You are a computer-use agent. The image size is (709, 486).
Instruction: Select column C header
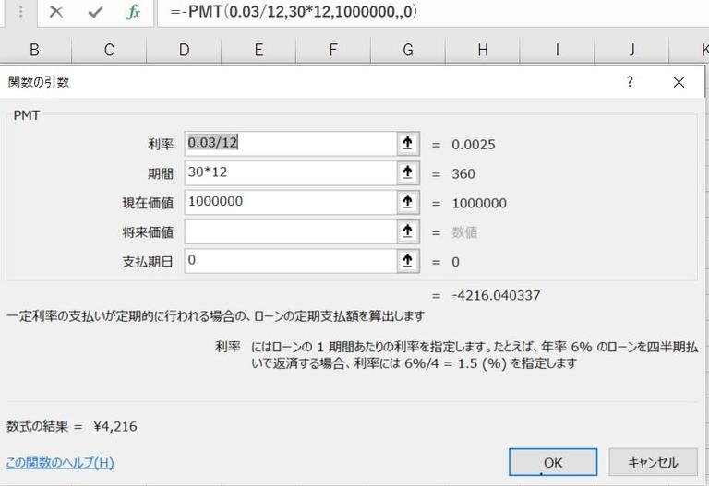pos(109,50)
